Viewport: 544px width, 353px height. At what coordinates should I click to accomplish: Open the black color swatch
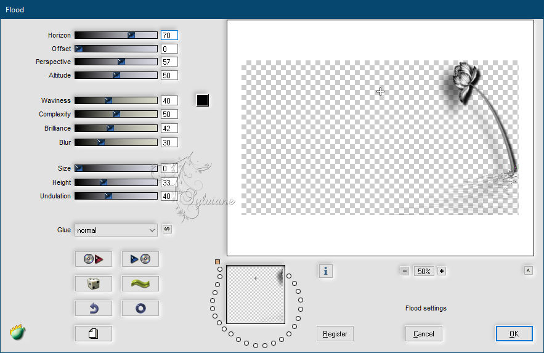203,100
